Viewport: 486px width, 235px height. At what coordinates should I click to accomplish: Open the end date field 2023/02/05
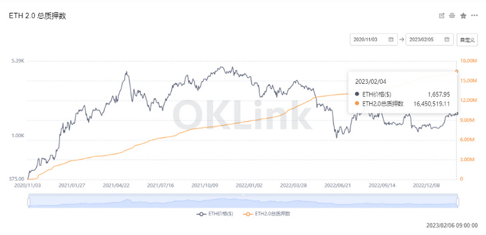point(430,39)
